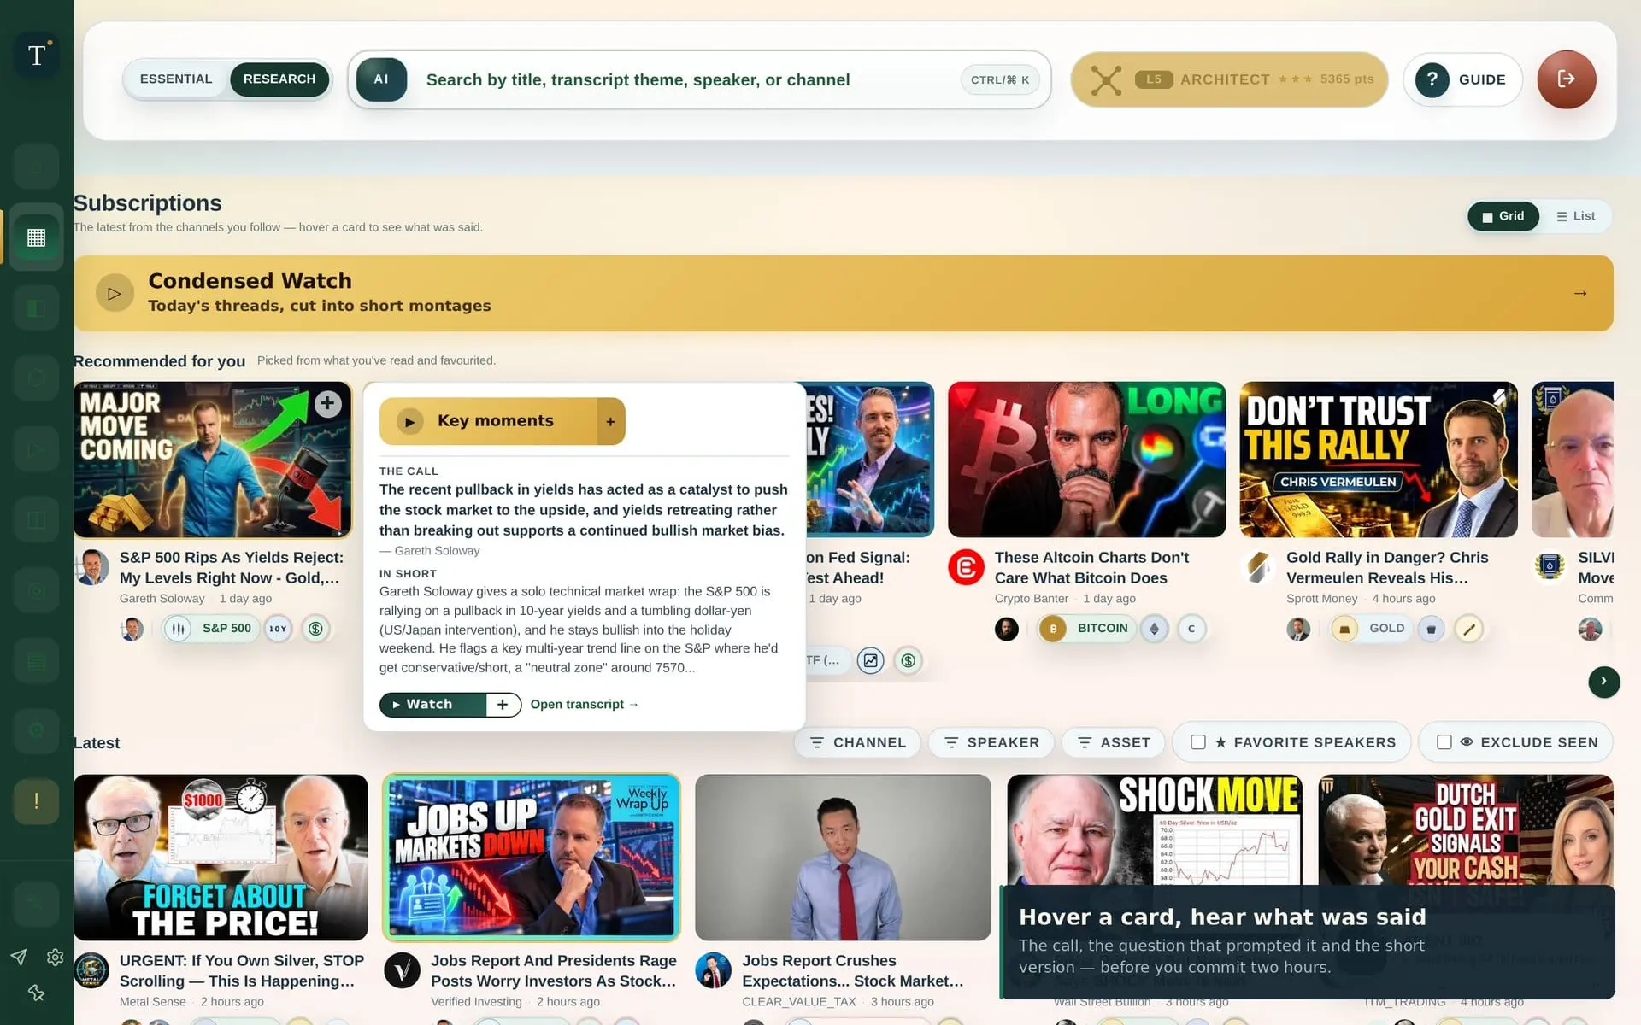
Task: Switch to Research mode
Action: pyautogui.click(x=279, y=79)
